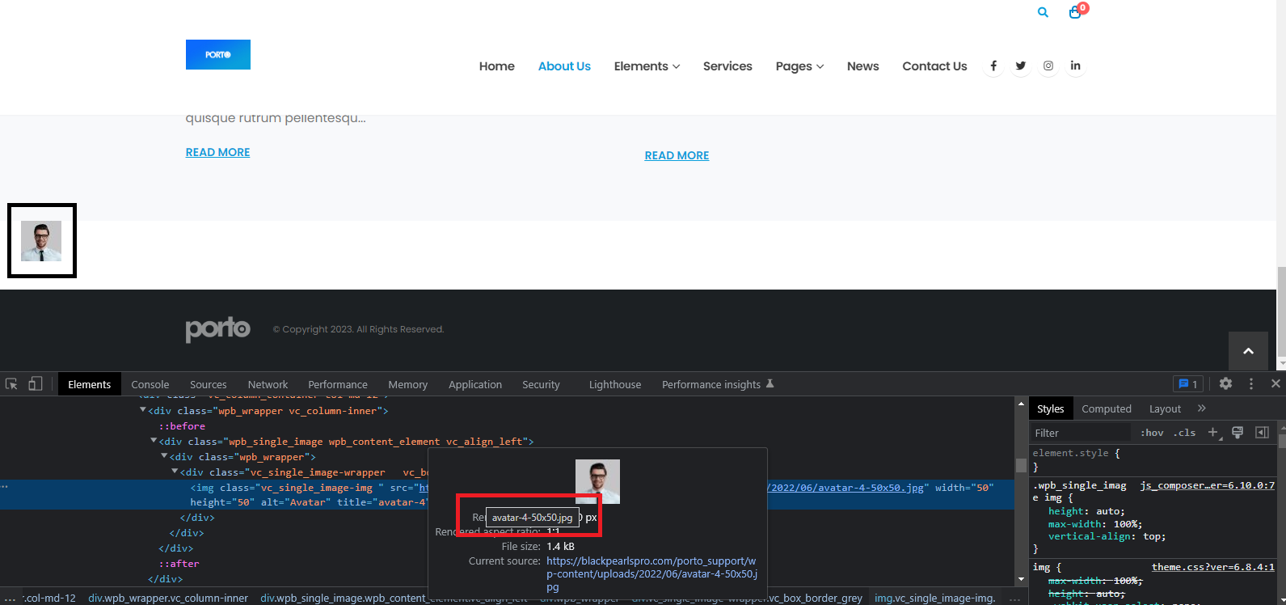Switch to the Lighthouse tab
The height and width of the screenshot is (605, 1286).
click(615, 384)
